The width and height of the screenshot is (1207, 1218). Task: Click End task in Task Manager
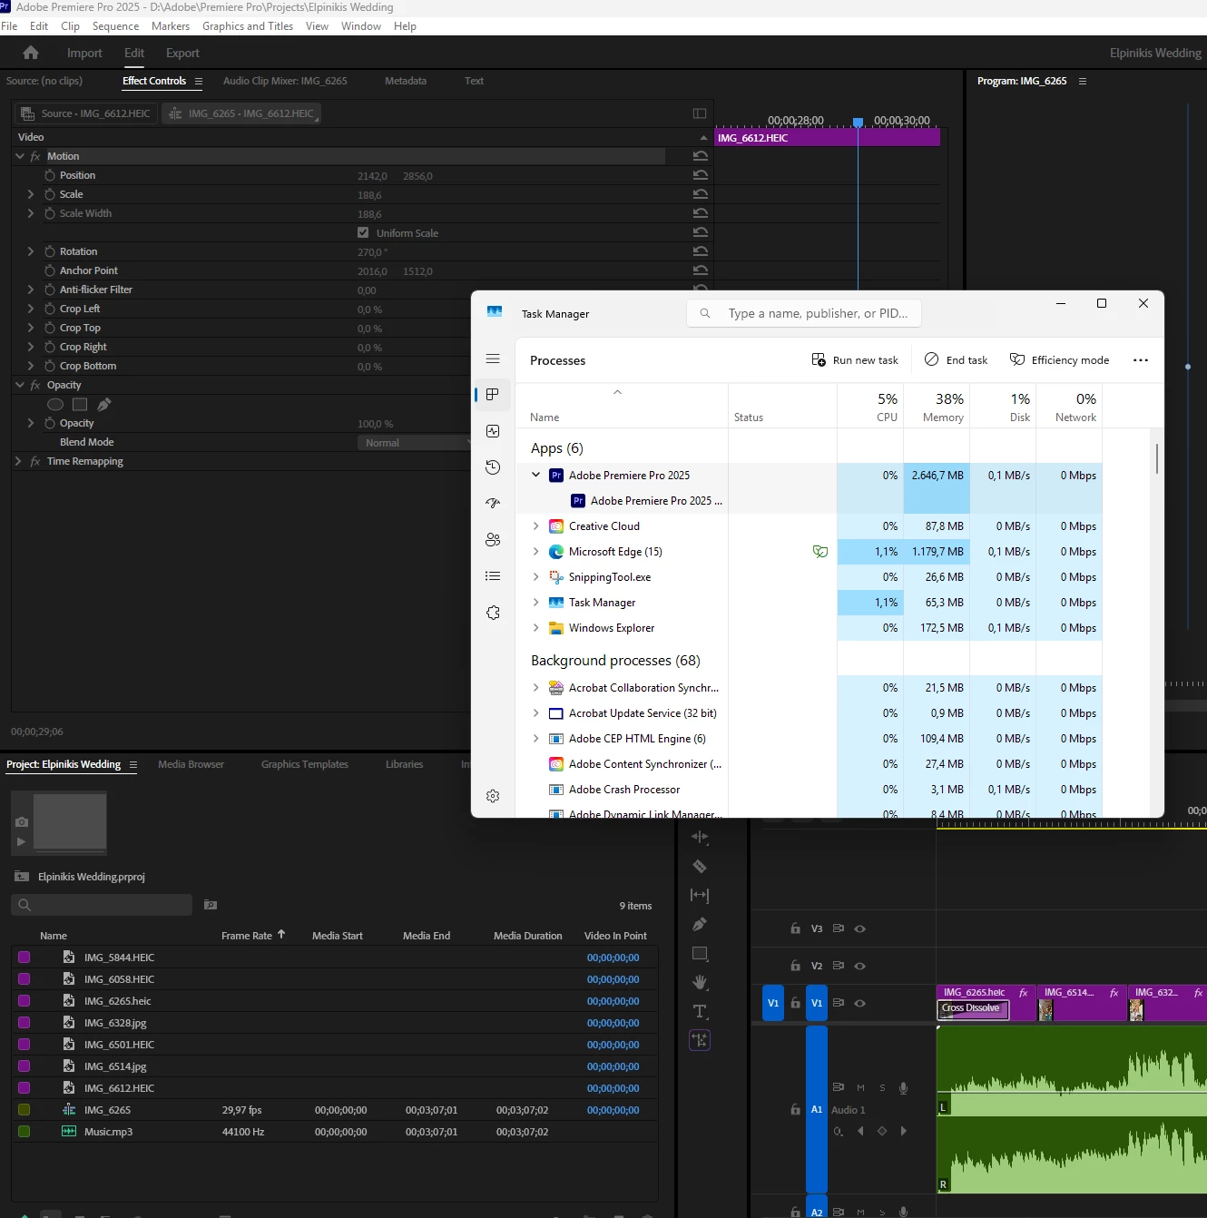click(956, 360)
